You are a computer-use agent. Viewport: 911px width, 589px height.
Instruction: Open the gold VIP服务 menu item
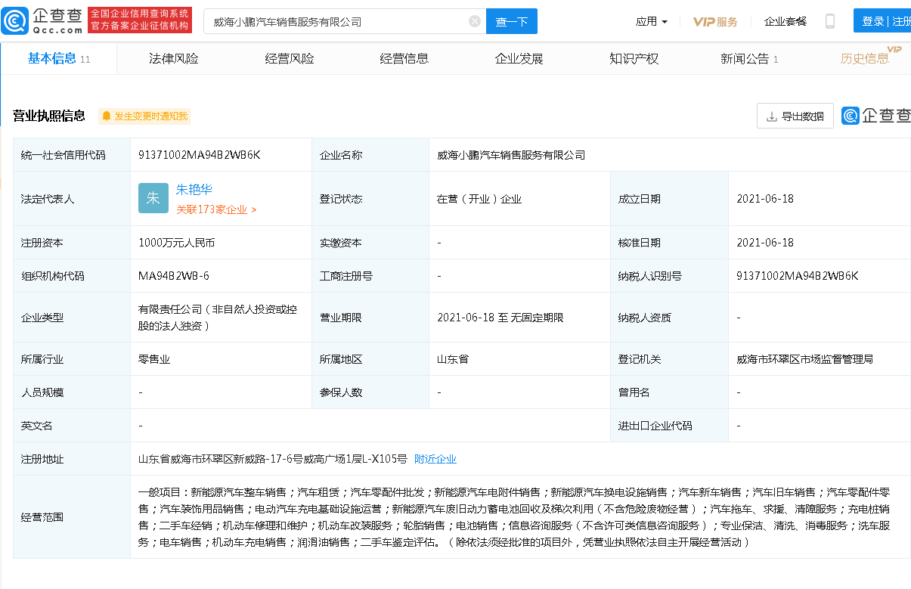(714, 22)
